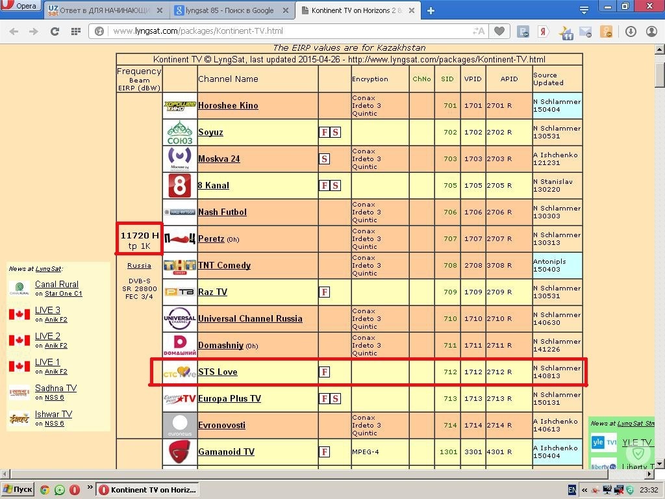Open the Peretz channel link

(x=211, y=238)
